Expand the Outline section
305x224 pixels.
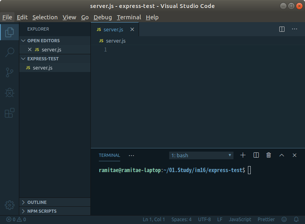[x=55, y=202]
